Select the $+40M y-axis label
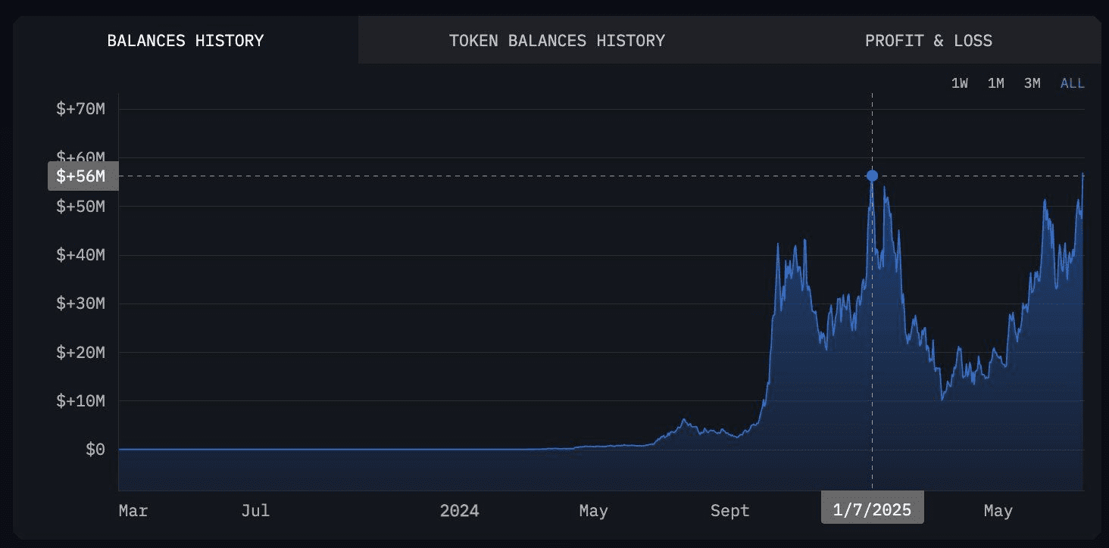Viewport: 1109px width, 548px height. click(80, 255)
